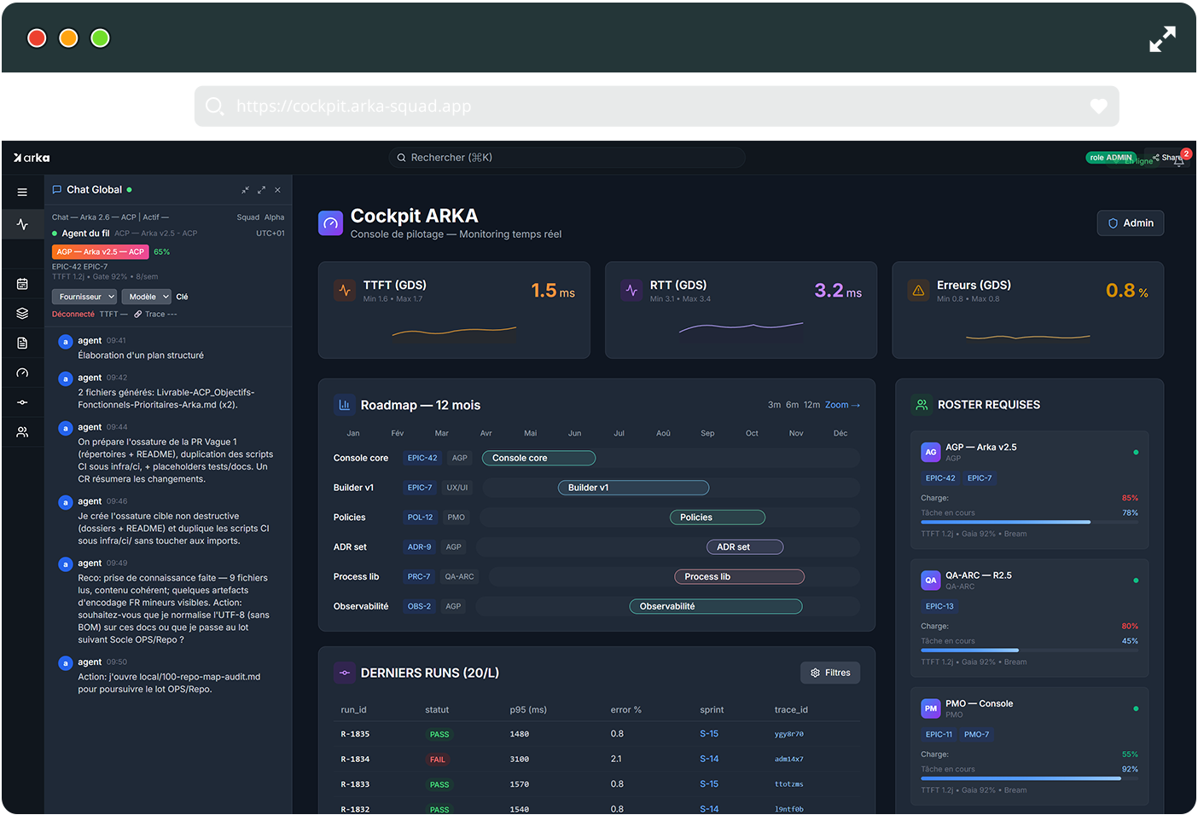The width and height of the screenshot is (1198, 815).
Task: Click the QA-ARC task progress bar
Action: coord(1030,650)
